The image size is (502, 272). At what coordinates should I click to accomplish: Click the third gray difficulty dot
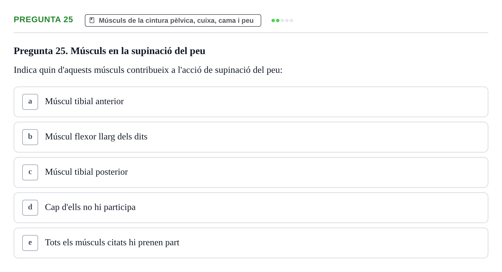click(x=282, y=20)
